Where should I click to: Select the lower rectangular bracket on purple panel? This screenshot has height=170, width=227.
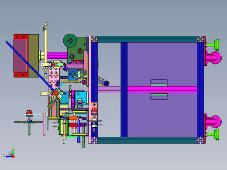click(x=159, y=96)
